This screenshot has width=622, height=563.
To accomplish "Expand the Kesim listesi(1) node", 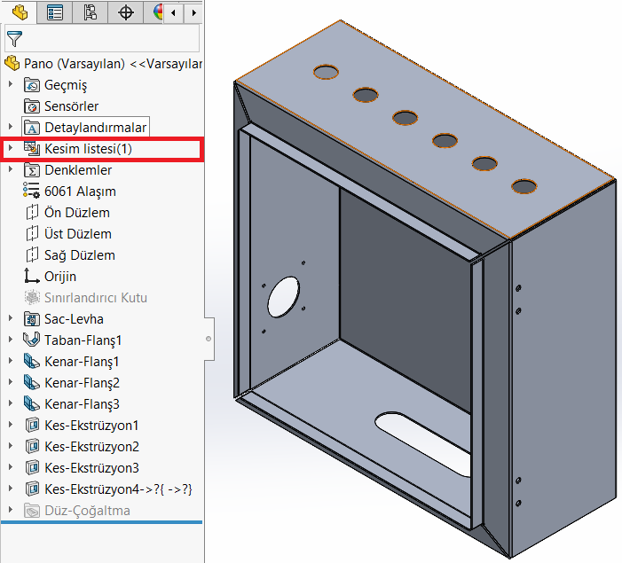I will tap(11, 149).
